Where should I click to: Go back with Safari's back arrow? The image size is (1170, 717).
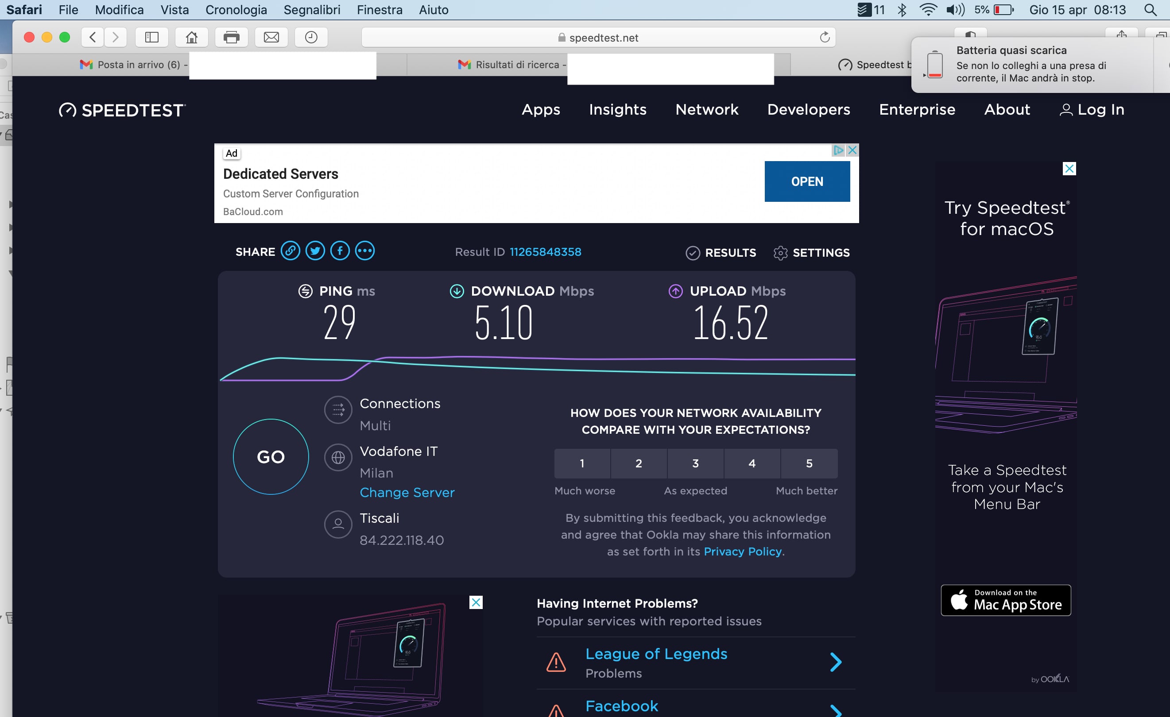pyautogui.click(x=93, y=37)
